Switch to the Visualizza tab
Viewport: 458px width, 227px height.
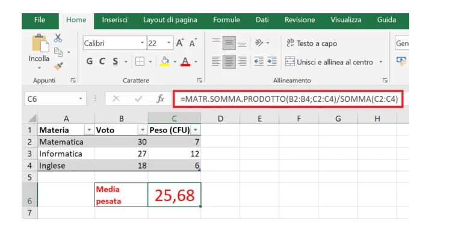tap(346, 20)
